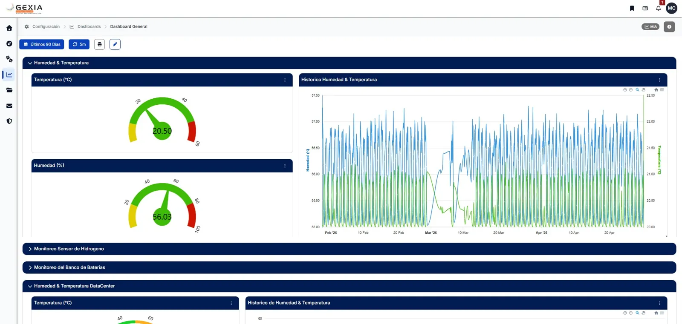The image size is (682, 324).
Task: Click the 20.50 temperature gauge value
Action: [x=162, y=131]
